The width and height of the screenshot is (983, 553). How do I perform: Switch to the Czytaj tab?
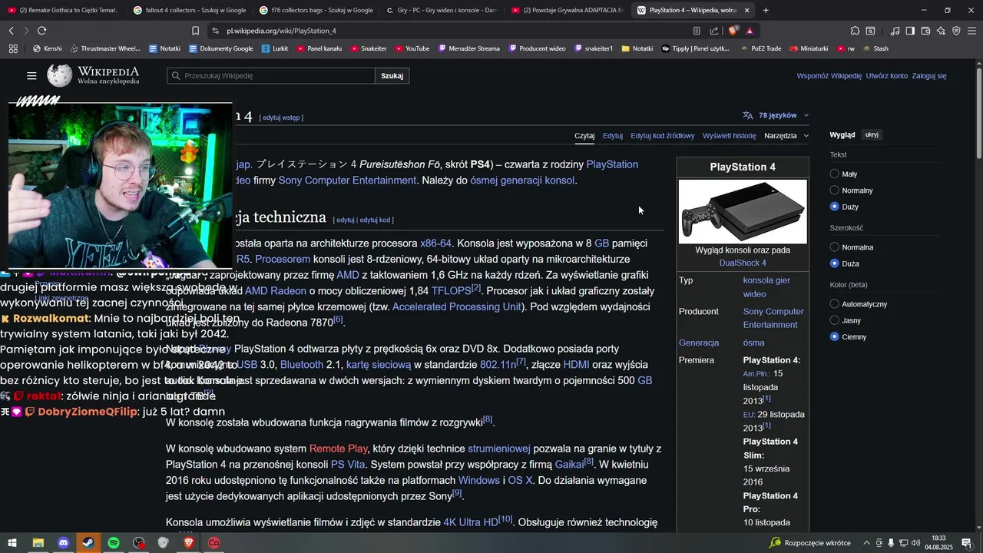click(584, 136)
